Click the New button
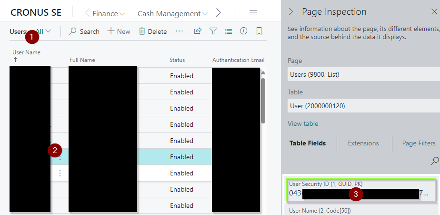 [x=119, y=31]
